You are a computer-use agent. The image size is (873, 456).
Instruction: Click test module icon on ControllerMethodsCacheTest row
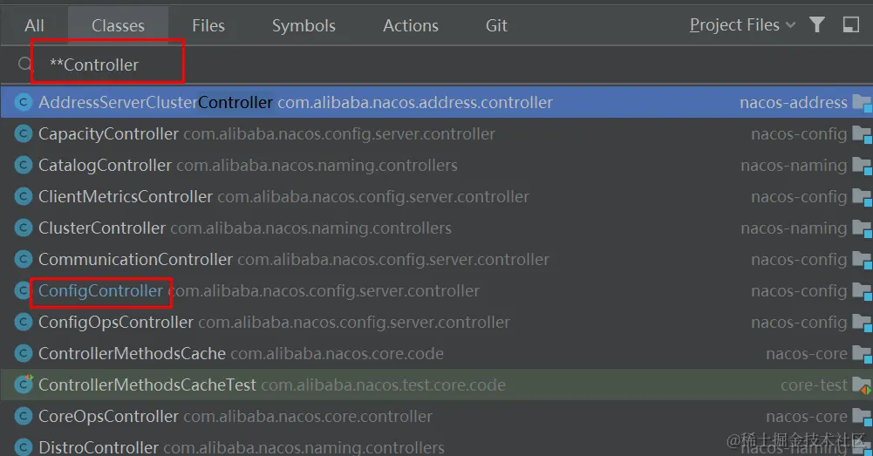pyautogui.click(x=862, y=385)
